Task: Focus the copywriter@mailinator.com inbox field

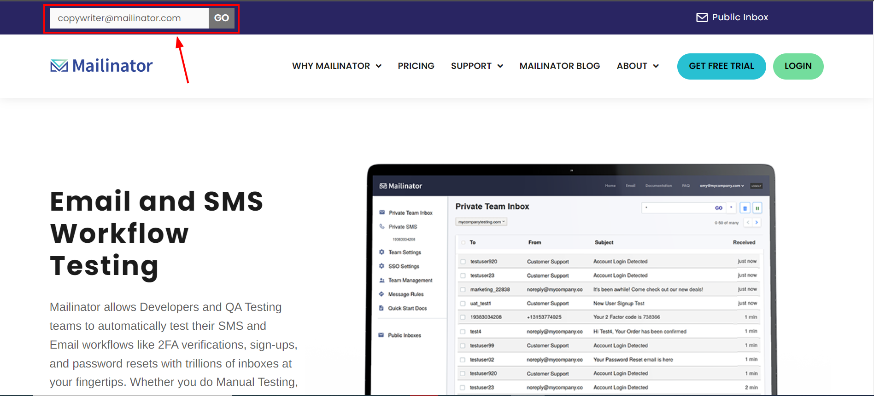Action: click(129, 18)
